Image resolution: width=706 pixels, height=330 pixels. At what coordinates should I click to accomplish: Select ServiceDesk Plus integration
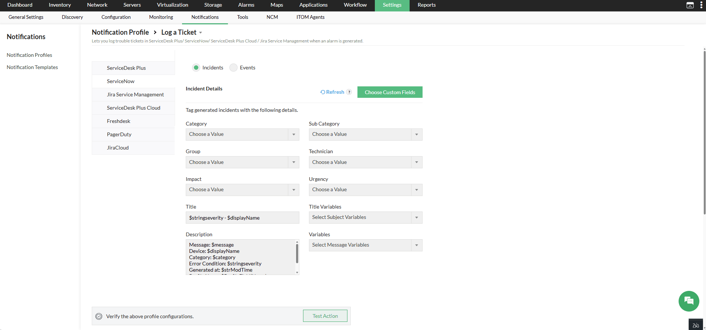tap(133, 68)
